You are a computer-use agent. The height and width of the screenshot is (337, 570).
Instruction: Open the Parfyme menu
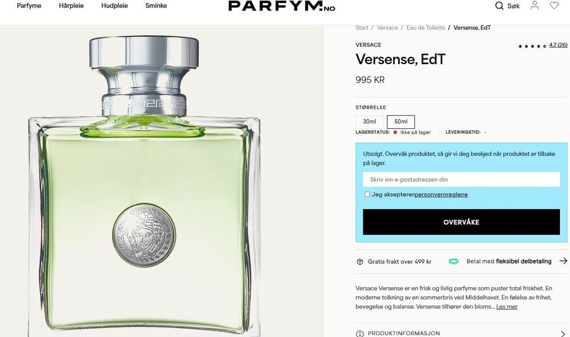[x=29, y=6]
